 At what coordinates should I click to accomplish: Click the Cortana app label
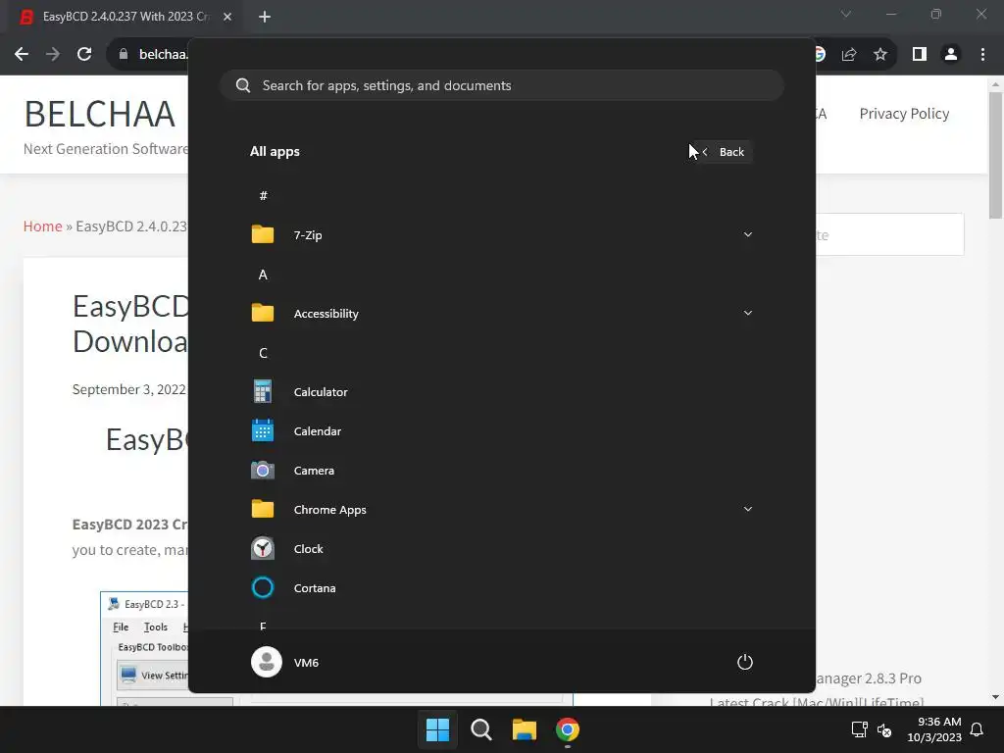click(315, 588)
